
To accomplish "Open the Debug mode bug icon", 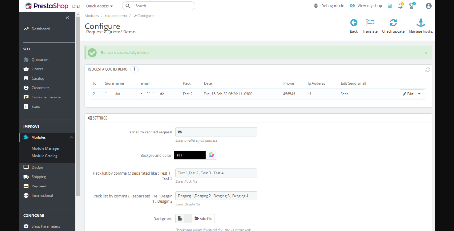I will tap(316, 6).
